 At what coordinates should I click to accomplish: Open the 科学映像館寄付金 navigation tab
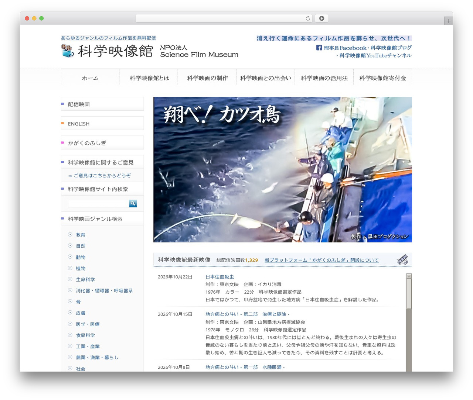click(383, 78)
